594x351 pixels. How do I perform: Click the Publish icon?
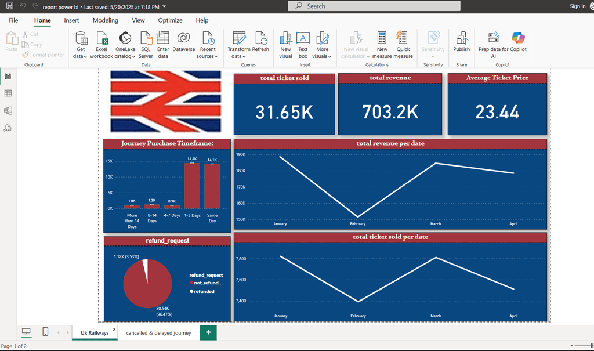pyautogui.click(x=461, y=42)
